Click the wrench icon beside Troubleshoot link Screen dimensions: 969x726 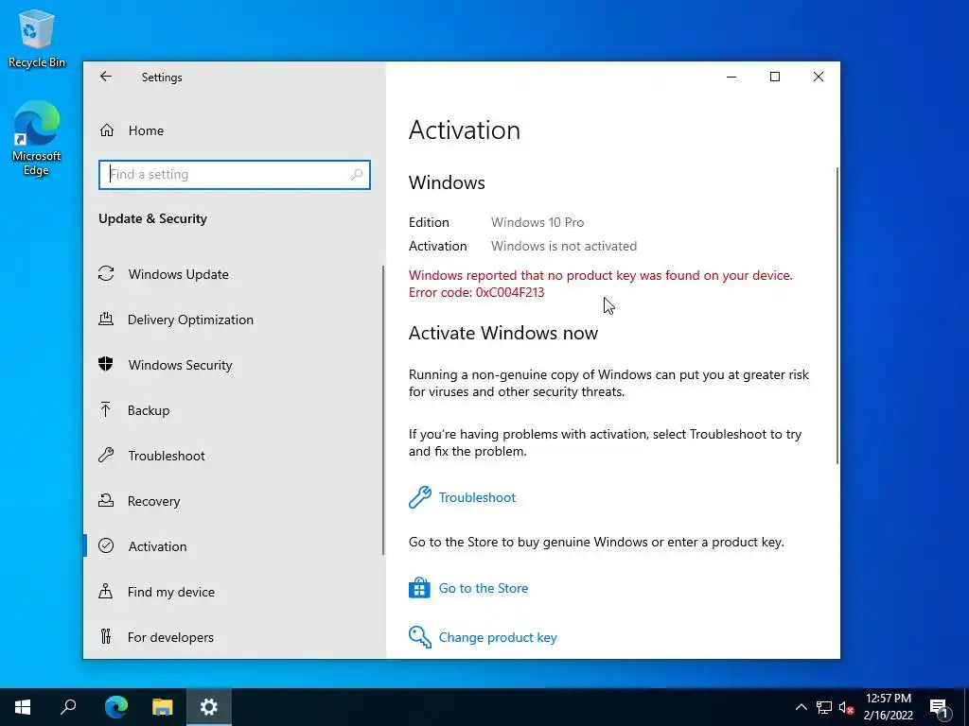419,497
